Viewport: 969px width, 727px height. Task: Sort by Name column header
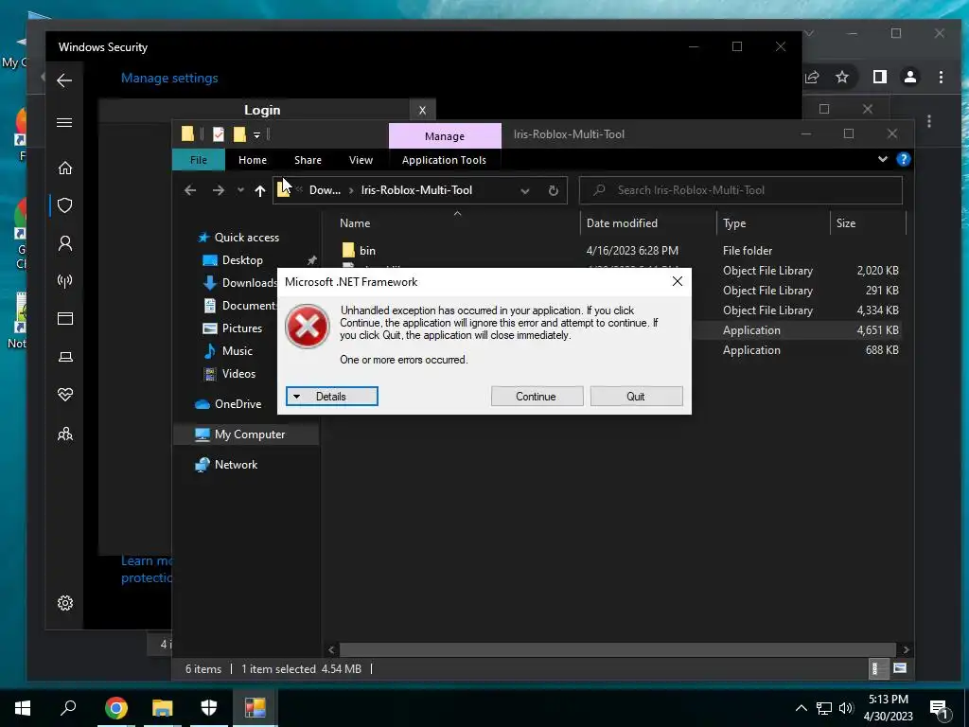(355, 223)
